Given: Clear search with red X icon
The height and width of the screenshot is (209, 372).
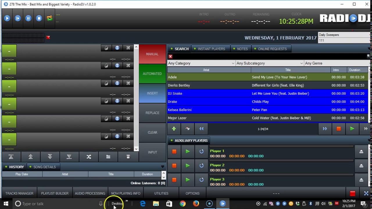Looking at the screenshot, I should [170, 57].
